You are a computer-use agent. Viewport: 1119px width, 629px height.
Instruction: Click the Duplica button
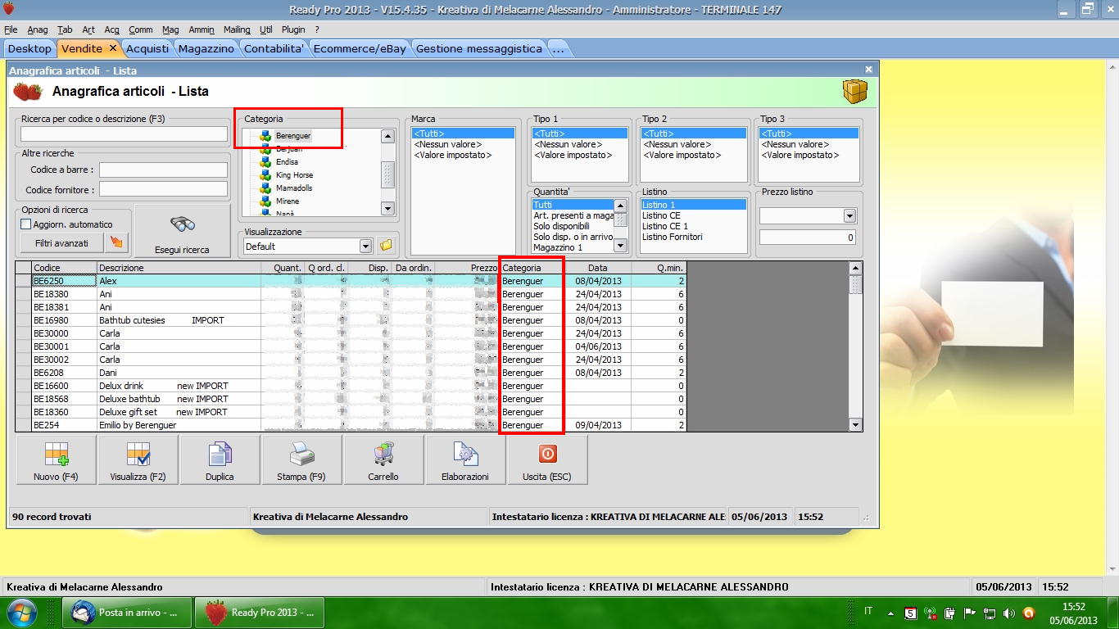tap(220, 460)
